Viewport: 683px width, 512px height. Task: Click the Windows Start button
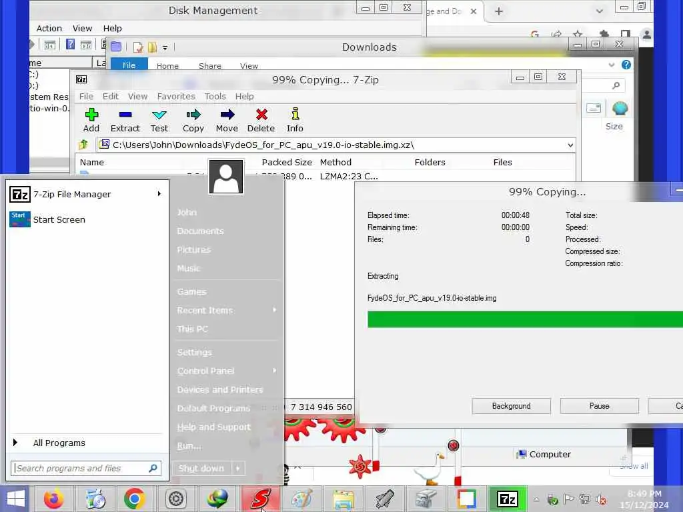point(16,499)
